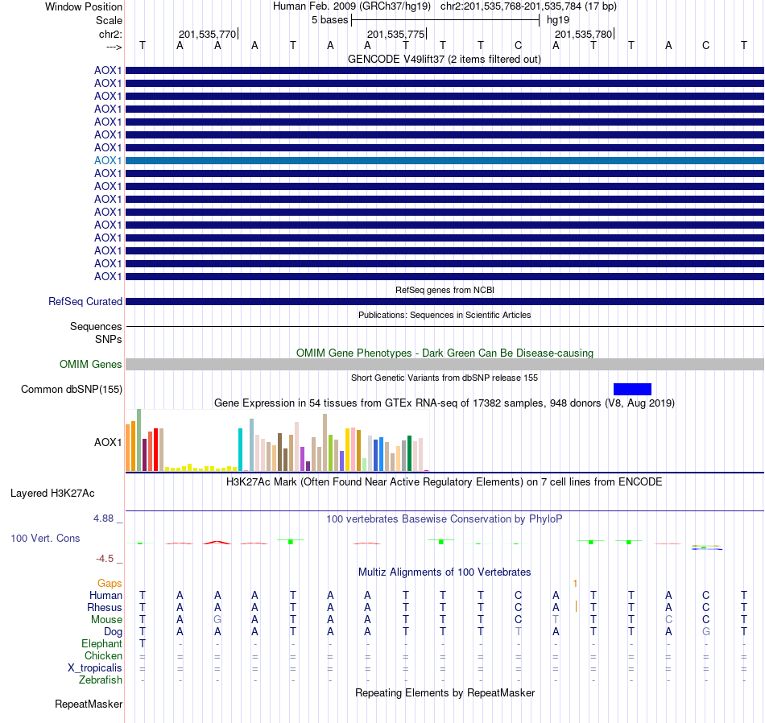Click the Window Position label
Screen dimensions: 765x723
(84, 6)
